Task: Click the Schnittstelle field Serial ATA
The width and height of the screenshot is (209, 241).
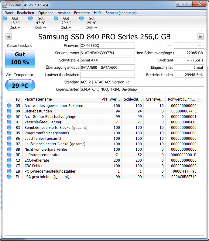Action: coord(108,60)
